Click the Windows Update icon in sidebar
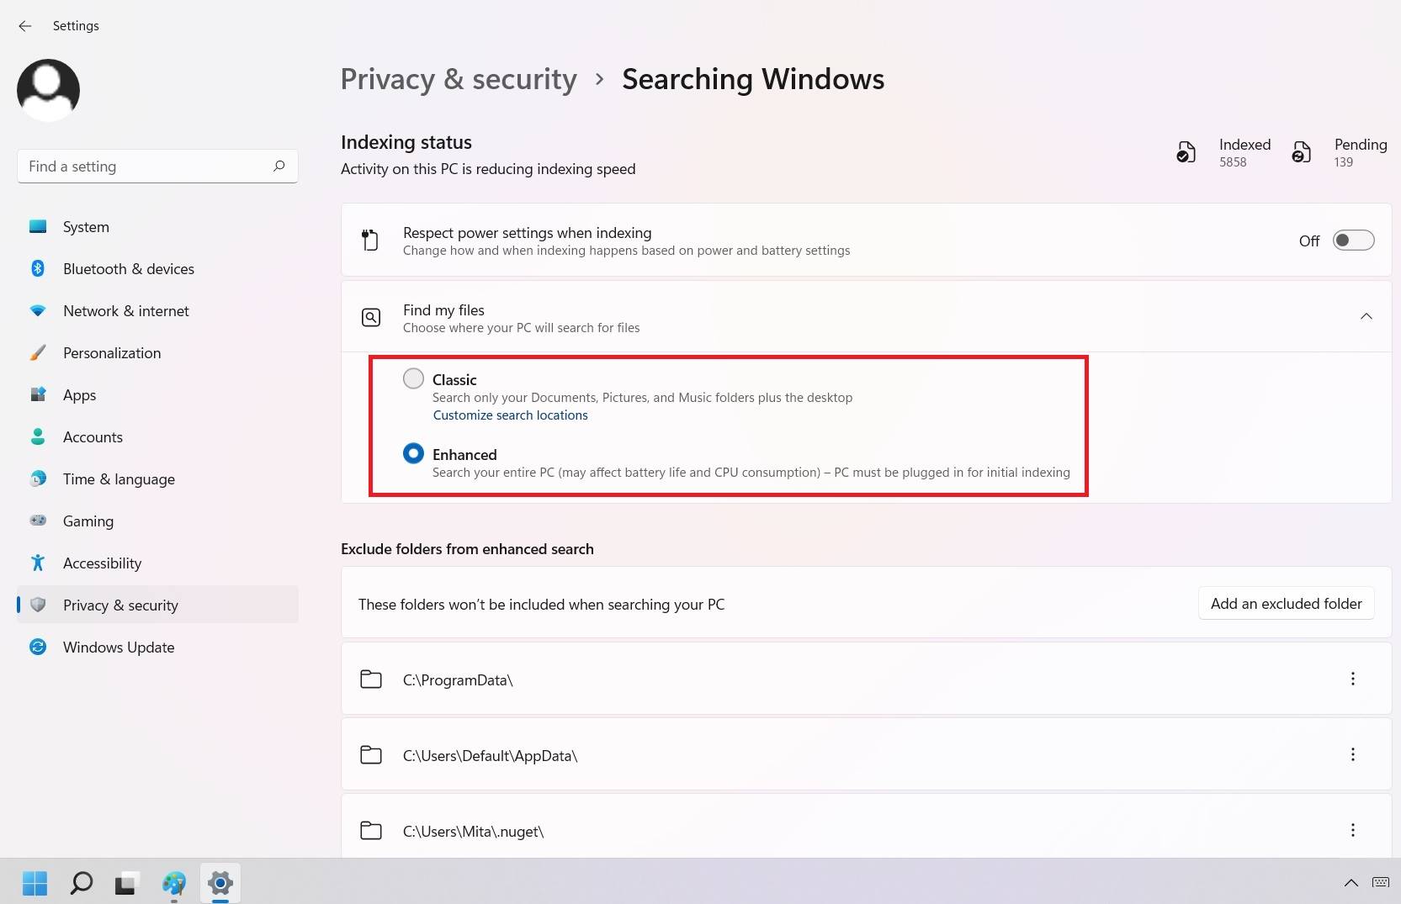The width and height of the screenshot is (1401, 904). point(38,647)
